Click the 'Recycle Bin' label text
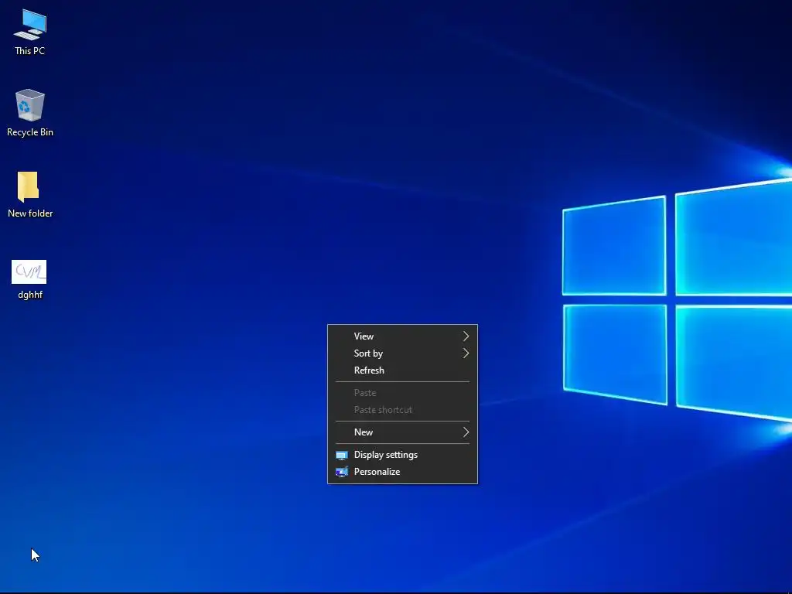This screenshot has width=792, height=594. (30, 132)
